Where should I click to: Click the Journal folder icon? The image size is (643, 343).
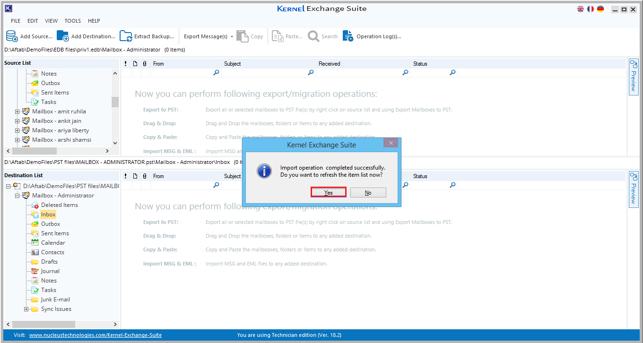(35, 271)
